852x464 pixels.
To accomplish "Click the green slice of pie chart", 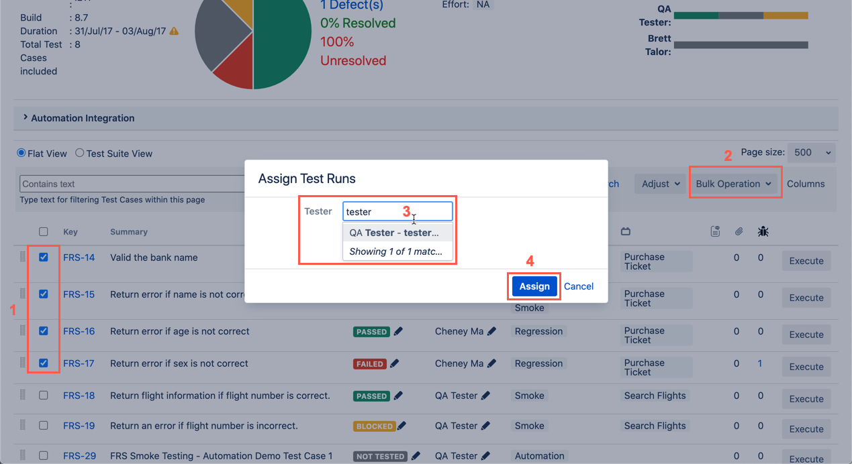I will tap(282, 47).
